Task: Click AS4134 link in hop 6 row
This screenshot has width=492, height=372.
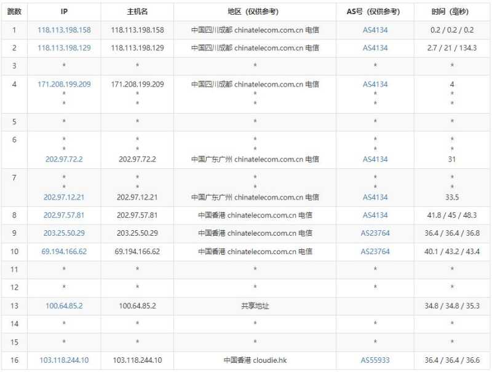Action: 375,159
